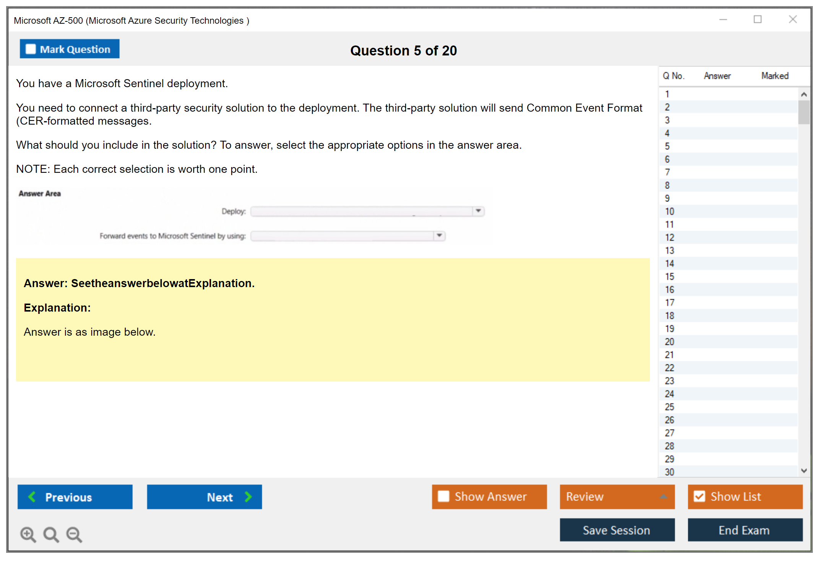Open the Forward events to Sentinel dropdown
This screenshot has width=822, height=562.
pos(439,236)
